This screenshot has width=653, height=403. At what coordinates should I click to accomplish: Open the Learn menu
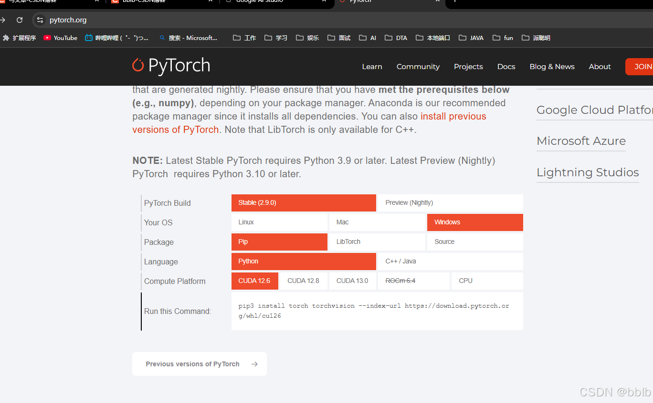click(372, 67)
